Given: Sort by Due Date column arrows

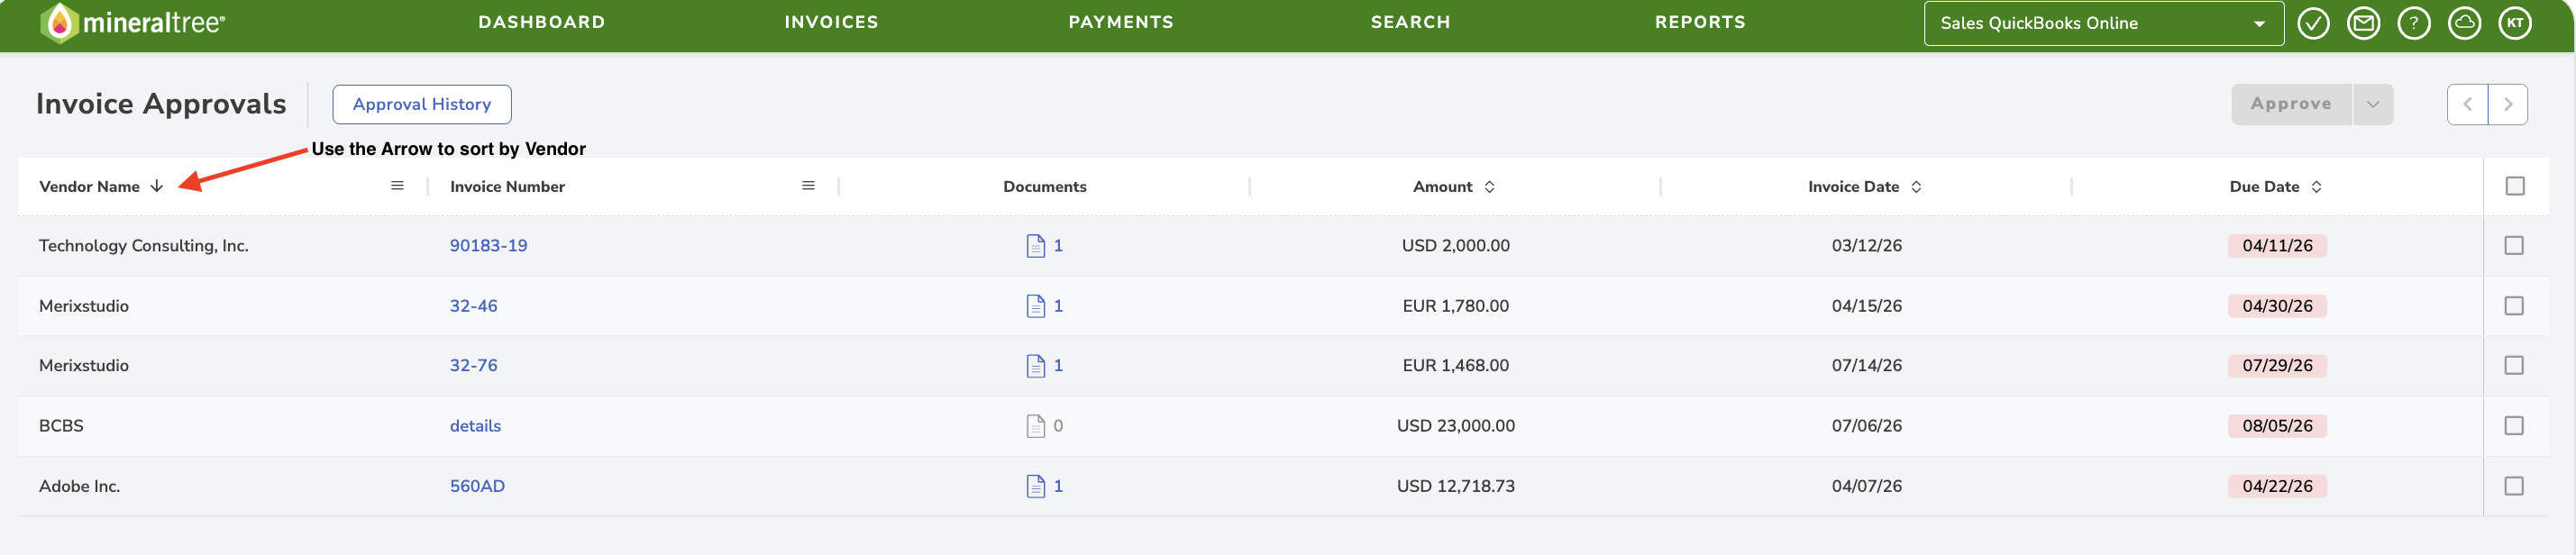Looking at the screenshot, I should (2316, 187).
